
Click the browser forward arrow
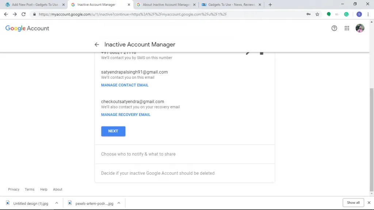15,14
